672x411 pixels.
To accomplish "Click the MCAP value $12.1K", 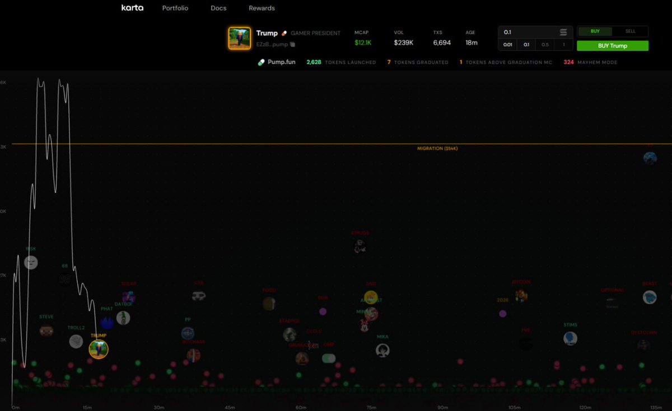I will (364, 43).
